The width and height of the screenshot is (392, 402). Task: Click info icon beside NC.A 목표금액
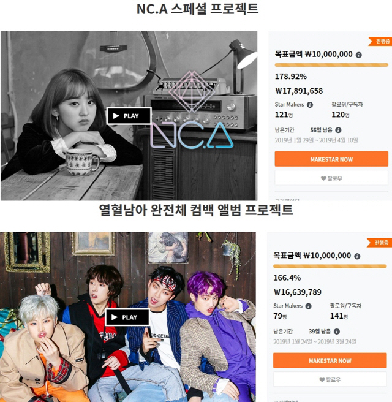click(359, 55)
